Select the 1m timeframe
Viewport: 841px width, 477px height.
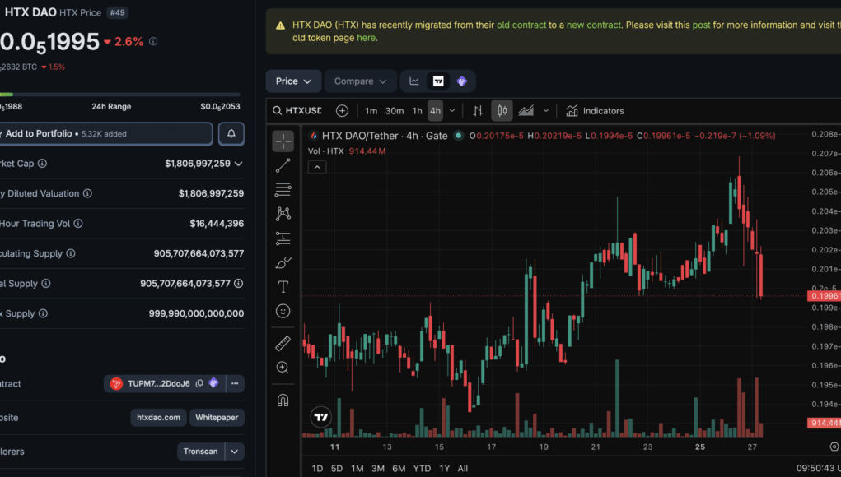(x=371, y=111)
